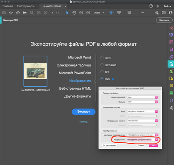
Task: Switch to the Инструменты tab
Action: pos(26,6)
